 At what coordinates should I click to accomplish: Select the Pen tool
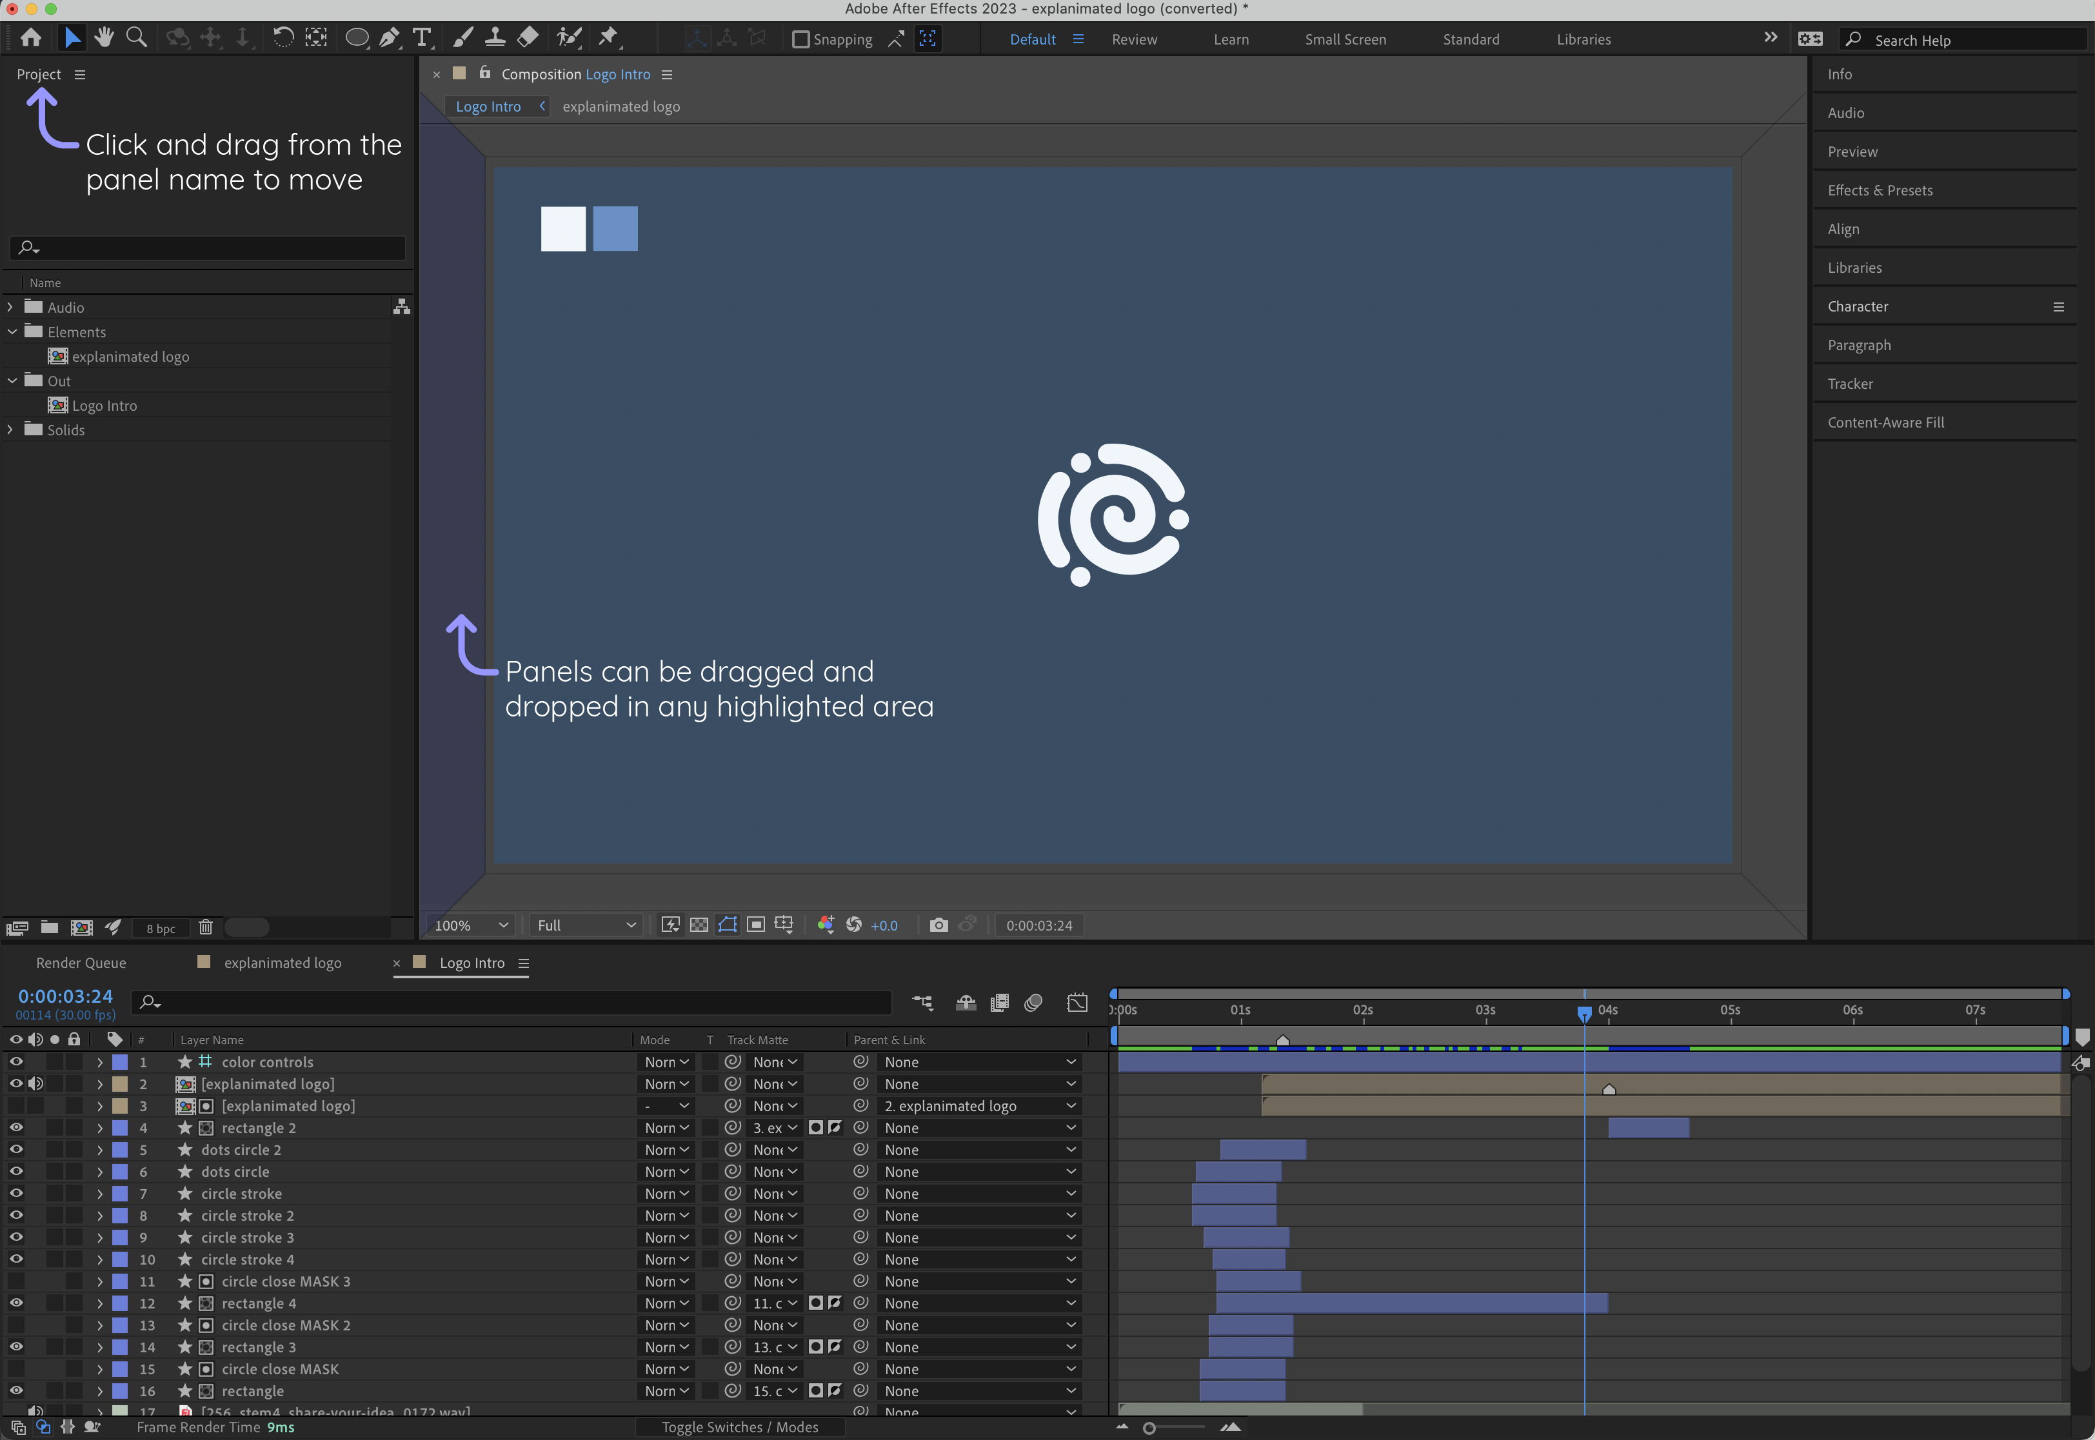tap(390, 37)
